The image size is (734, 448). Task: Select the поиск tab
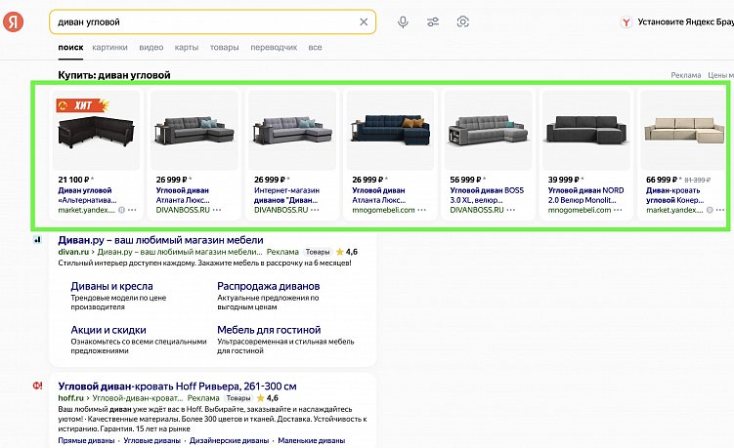click(x=70, y=47)
